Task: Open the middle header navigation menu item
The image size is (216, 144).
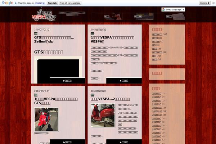Action: [x=138, y=17]
